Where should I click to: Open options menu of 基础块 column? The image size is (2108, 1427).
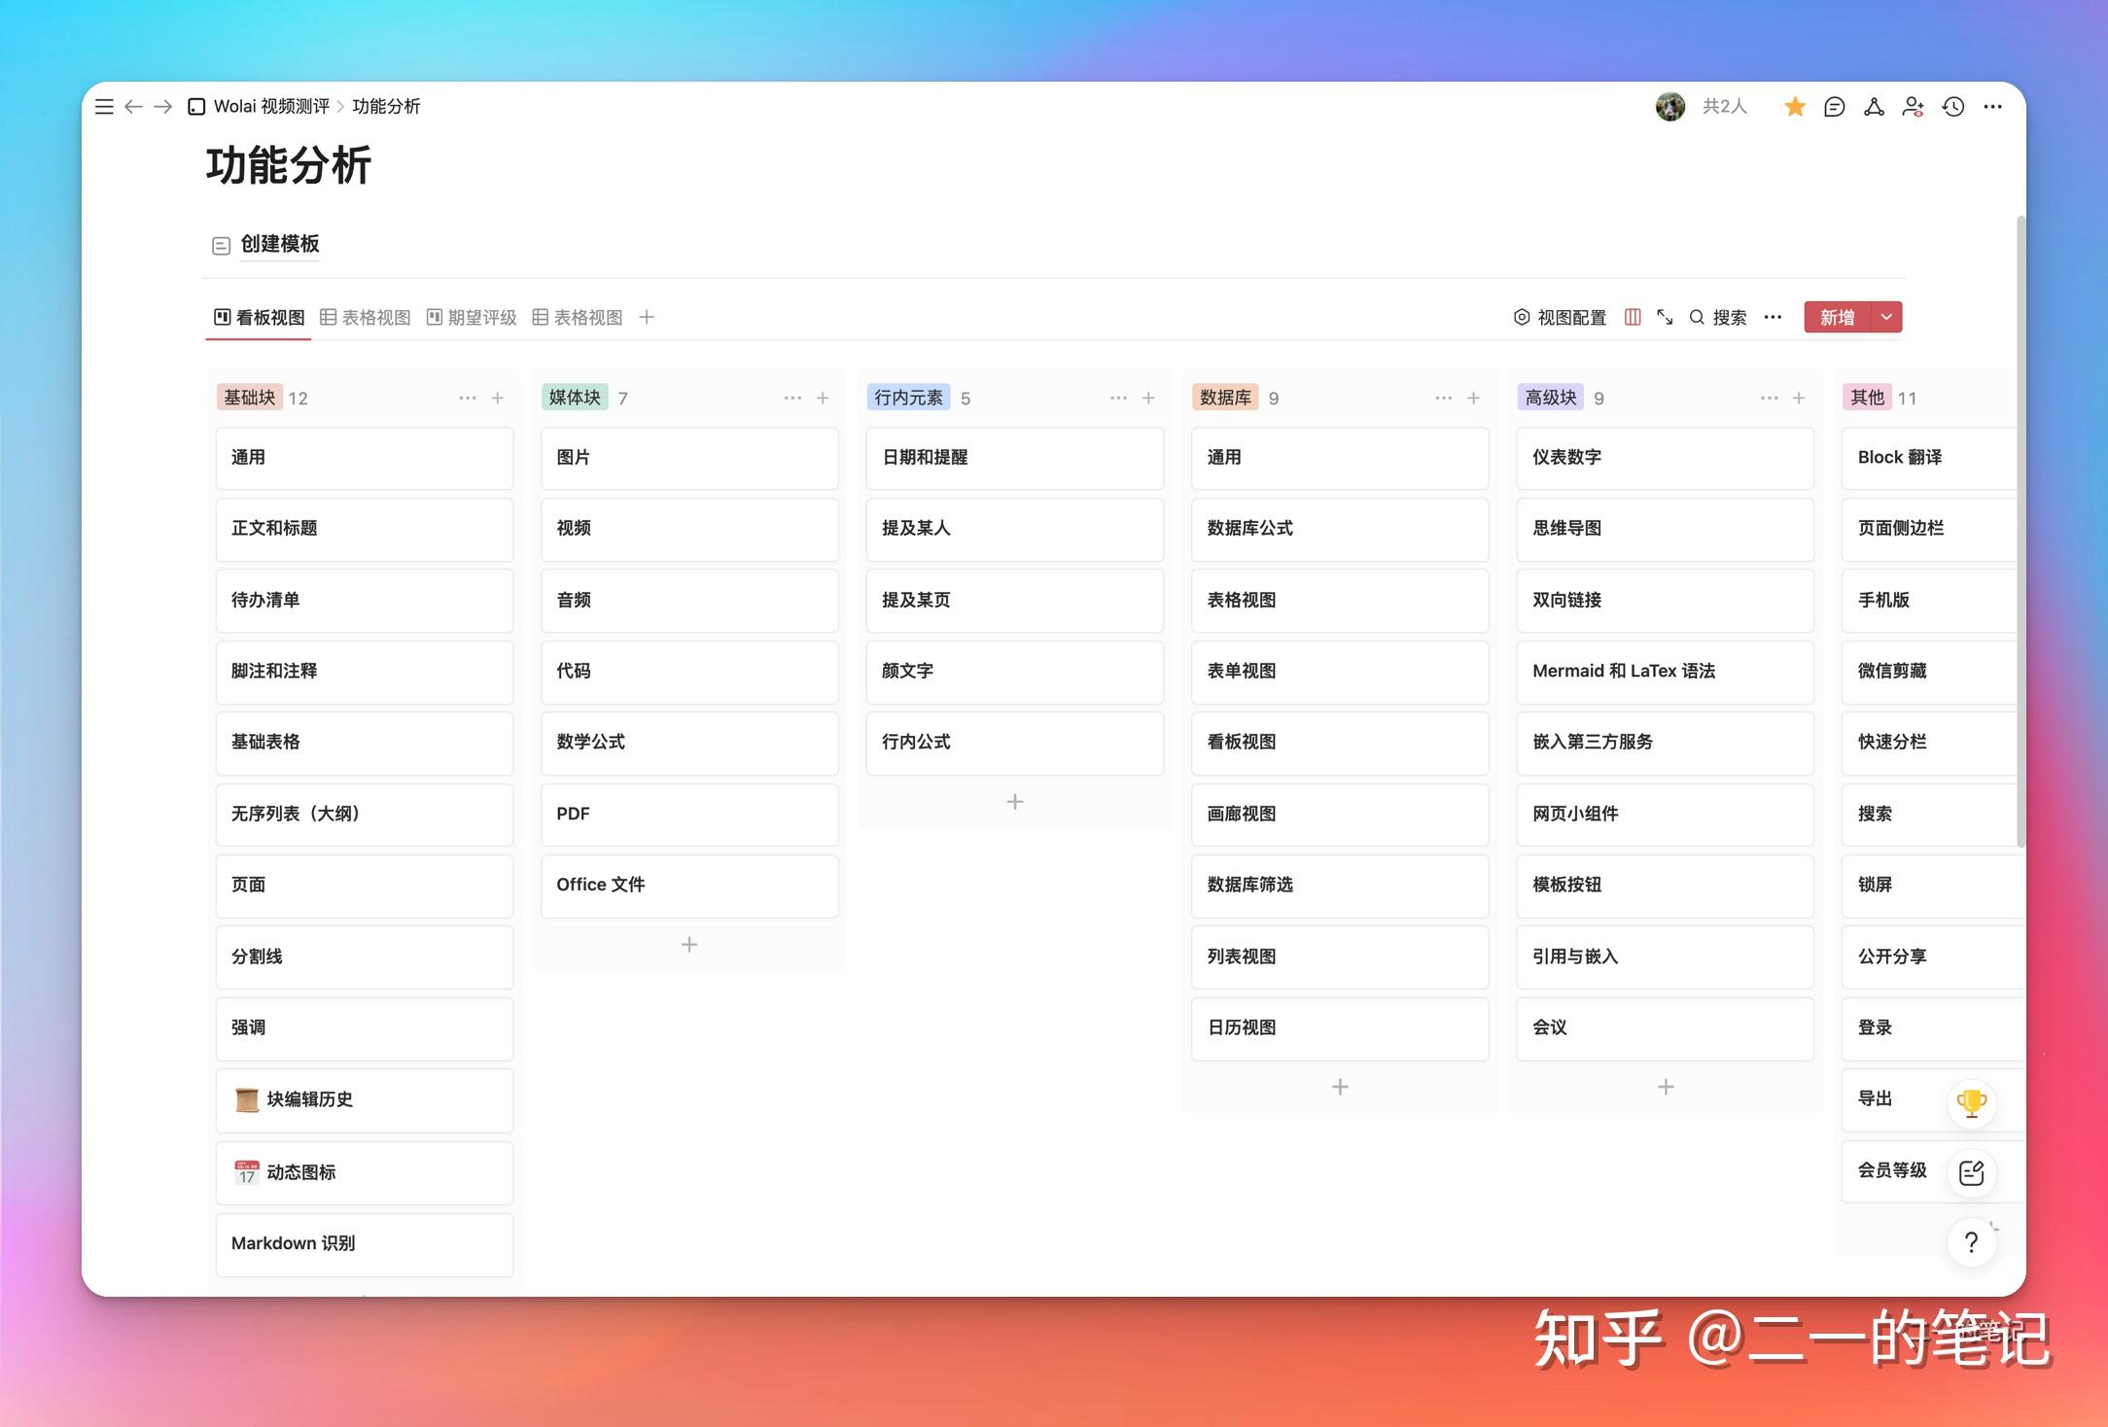(x=468, y=398)
